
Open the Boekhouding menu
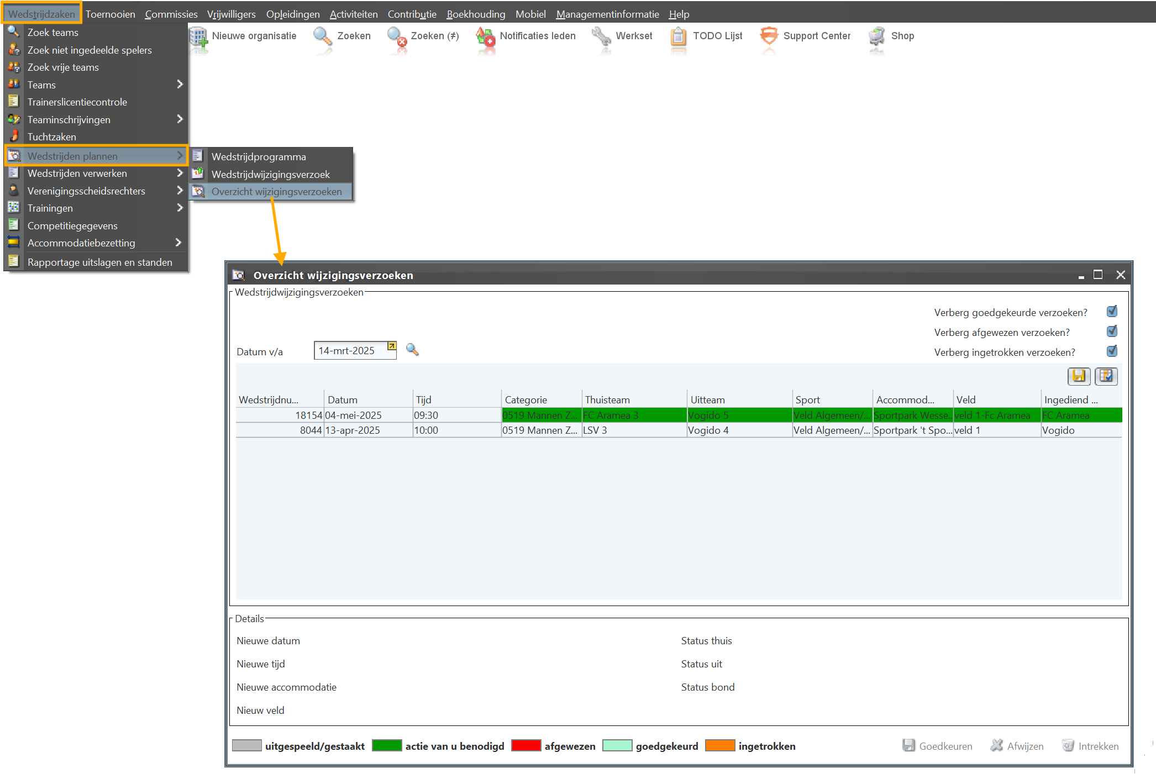[x=476, y=14]
